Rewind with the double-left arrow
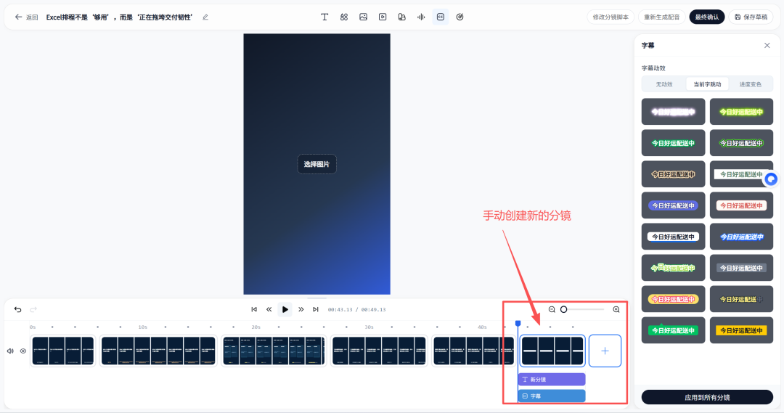The height and width of the screenshot is (413, 784). click(x=269, y=309)
